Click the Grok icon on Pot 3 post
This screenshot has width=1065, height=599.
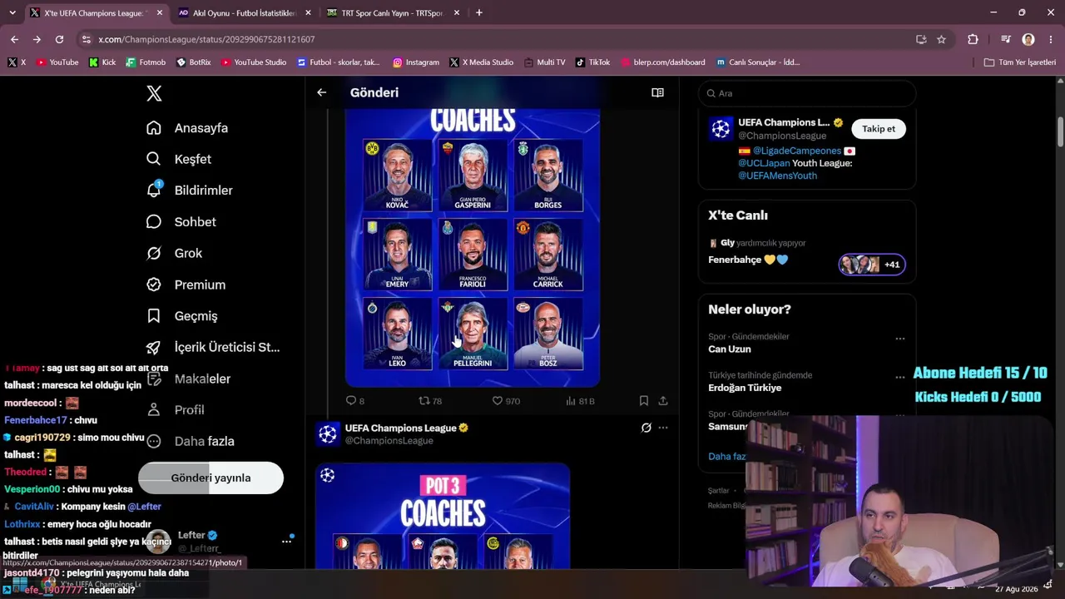click(x=646, y=428)
